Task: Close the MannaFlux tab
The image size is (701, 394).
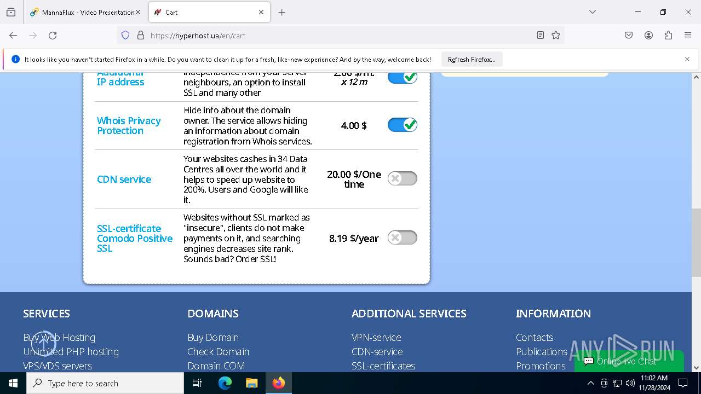Action: [x=137, y=12]
